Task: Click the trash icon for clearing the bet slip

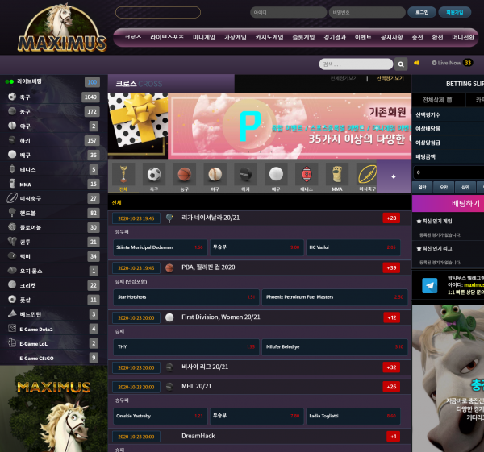Action: pos(449,100)
